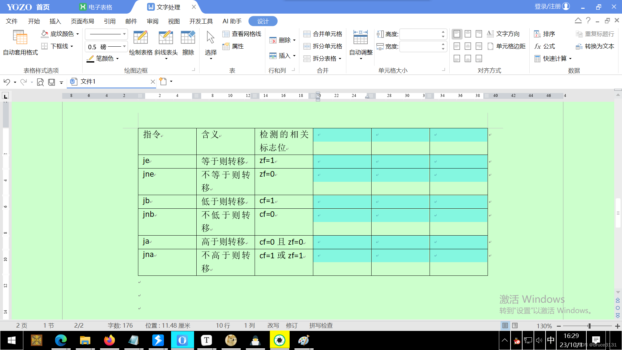Toggle 修订 track changes in status bar
Screen dimensions: 622x350
point(292,325)
